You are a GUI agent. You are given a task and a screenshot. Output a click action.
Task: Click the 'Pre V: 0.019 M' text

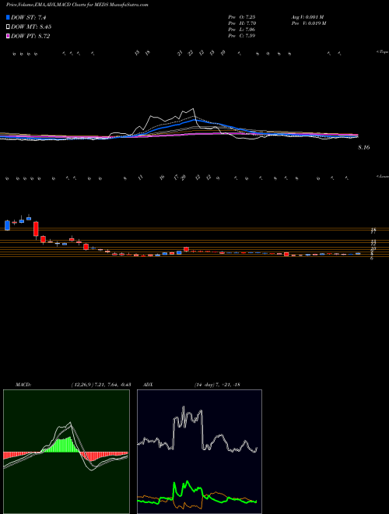click(x=309, y=23)
